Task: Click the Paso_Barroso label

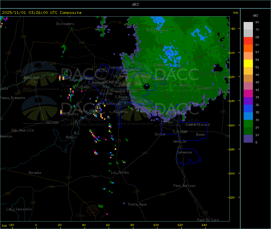Action: 184,186
